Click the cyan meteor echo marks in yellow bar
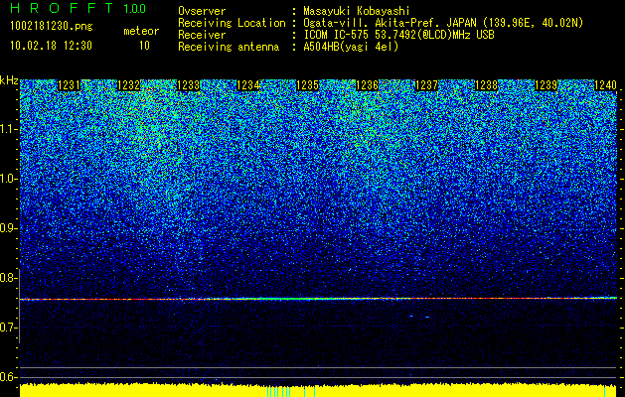 pos(290,392)
